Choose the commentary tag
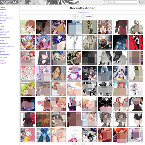This screenshot has height=145, width=145. click(5, 55)
